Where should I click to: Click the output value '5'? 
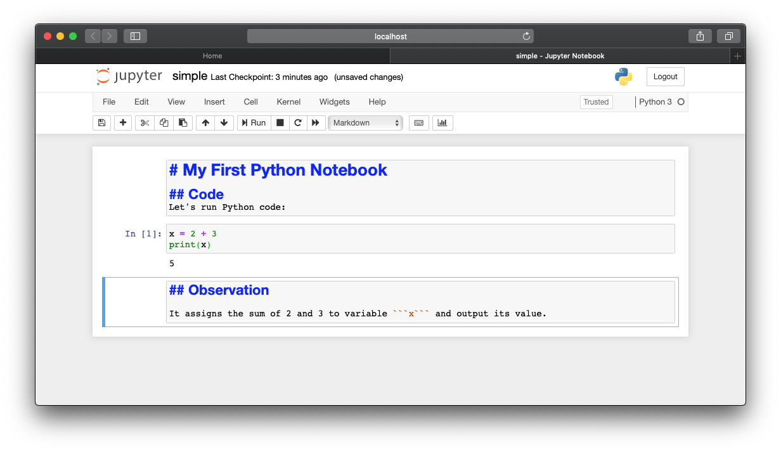point(172,263)
